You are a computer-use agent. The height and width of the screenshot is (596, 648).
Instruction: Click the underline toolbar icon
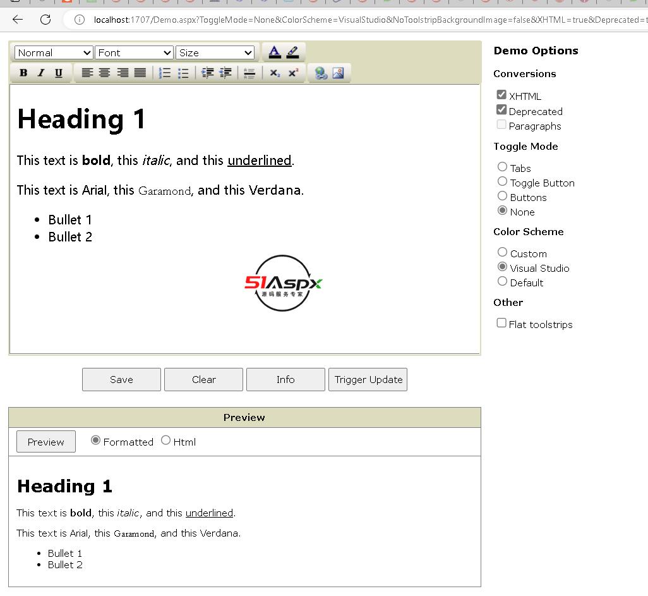(x=59, y=73)
